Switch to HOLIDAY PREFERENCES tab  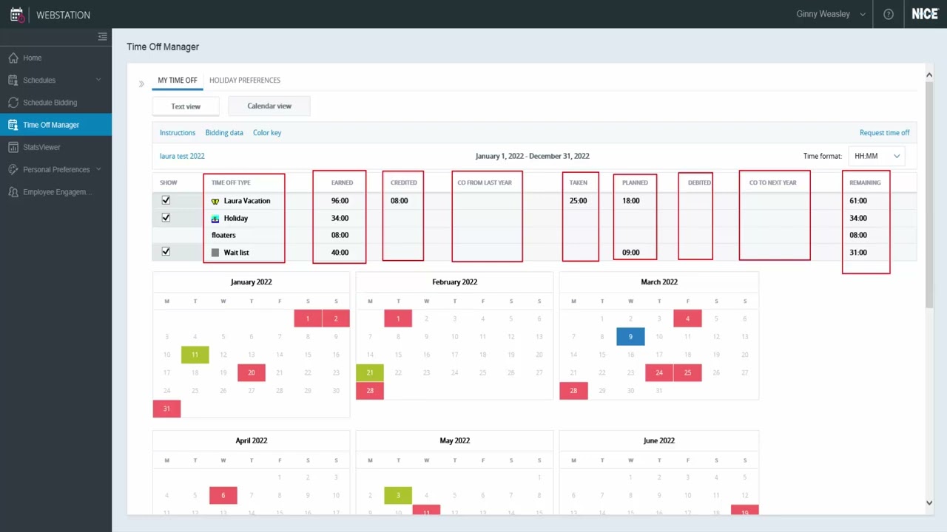(x=245, y=80)
